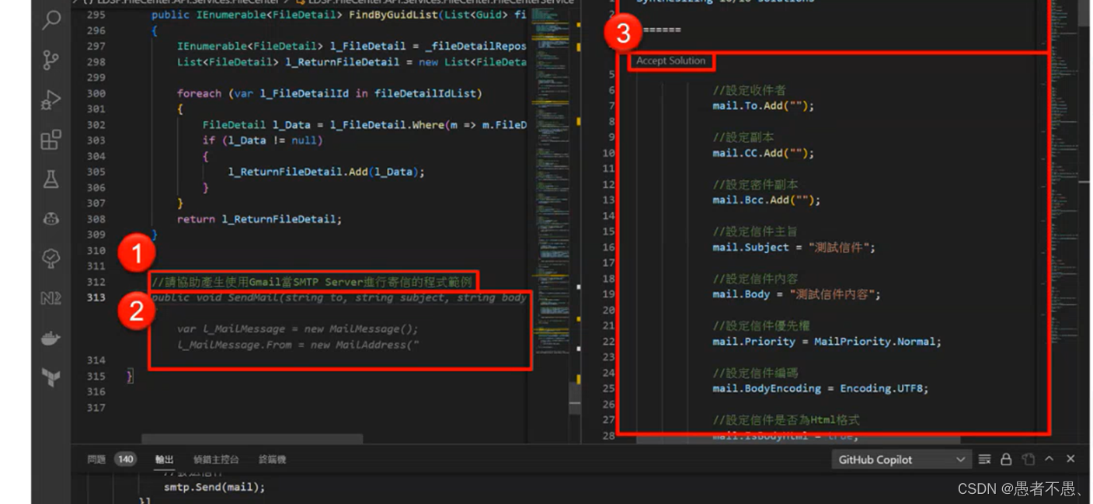Close the bottom panel
The image size is (1093, 504).
pos(1070,459)
